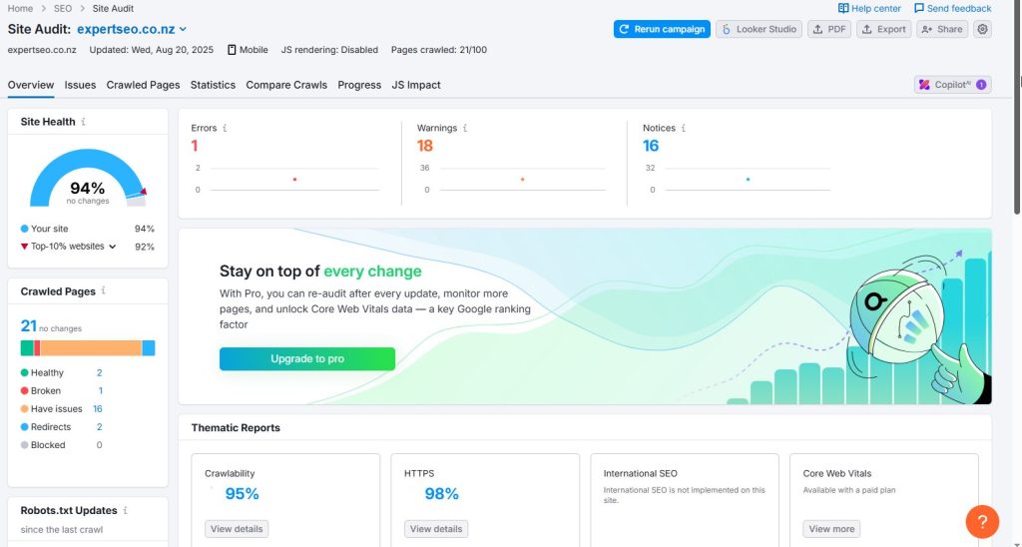The image size is (1022, 547).
Task: Click Upgrade to pro button
Action: 307,358
